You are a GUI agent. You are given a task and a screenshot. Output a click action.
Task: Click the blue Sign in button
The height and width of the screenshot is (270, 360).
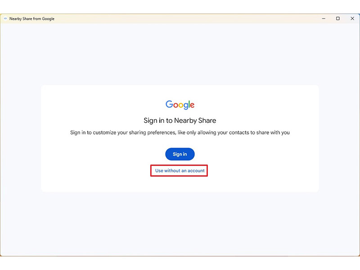pos(180,154)
